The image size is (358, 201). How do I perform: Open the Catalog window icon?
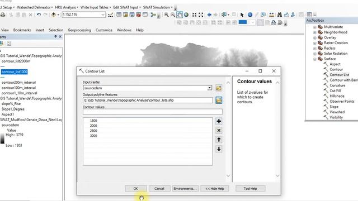pyautogui.click(x=125, y=15)
